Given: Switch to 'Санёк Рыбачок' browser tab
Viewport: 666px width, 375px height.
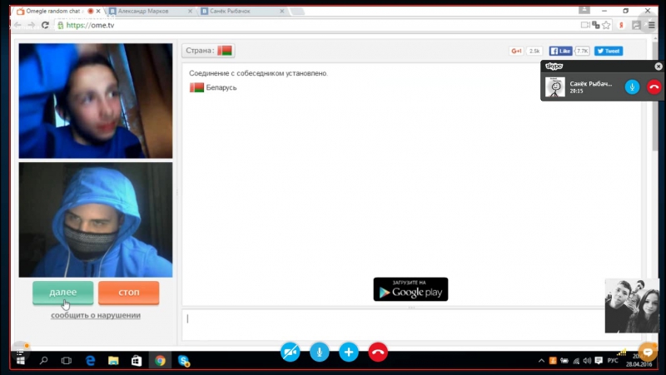Looking at the screenshot, I should click(238, 11).
